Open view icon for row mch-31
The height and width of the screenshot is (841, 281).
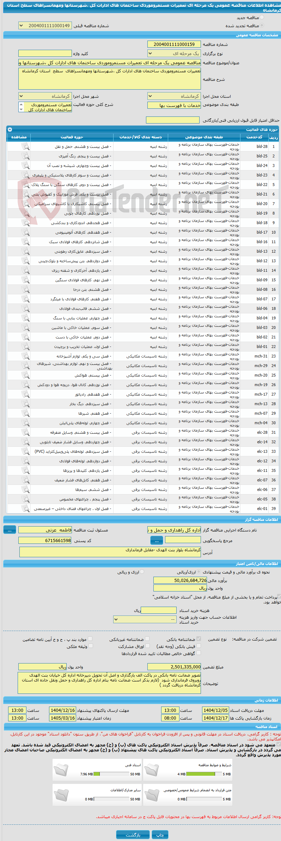point(25,356)
